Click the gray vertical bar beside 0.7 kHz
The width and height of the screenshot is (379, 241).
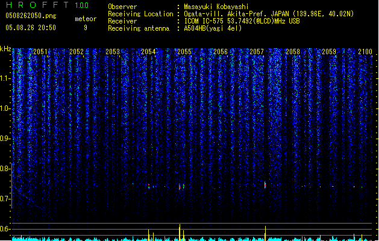pos(11,186)
